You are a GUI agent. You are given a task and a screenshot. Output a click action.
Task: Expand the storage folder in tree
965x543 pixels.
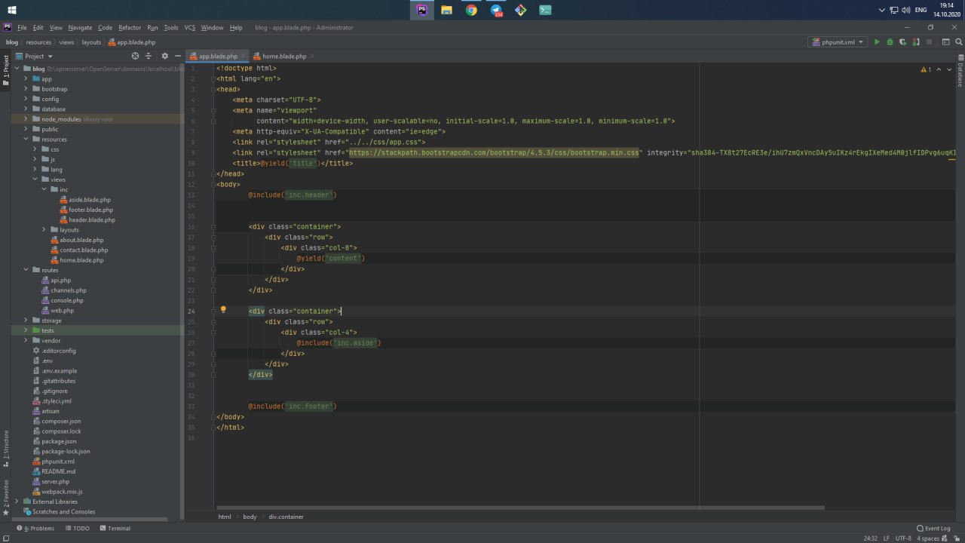[x=26, y=321]
